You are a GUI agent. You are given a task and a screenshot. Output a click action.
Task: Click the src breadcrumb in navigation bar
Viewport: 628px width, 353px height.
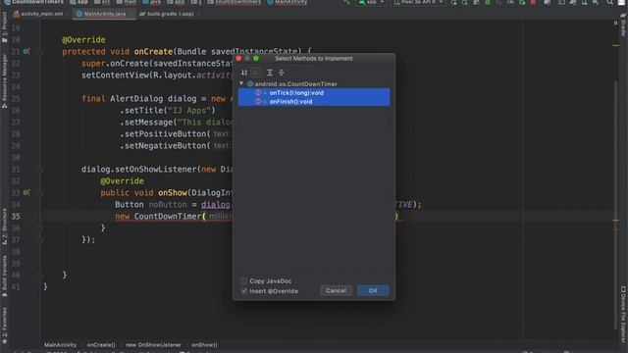pos(102,2)
